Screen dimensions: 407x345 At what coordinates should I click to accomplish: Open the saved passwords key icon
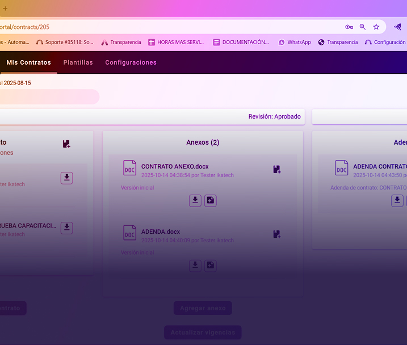click(349, 27)
